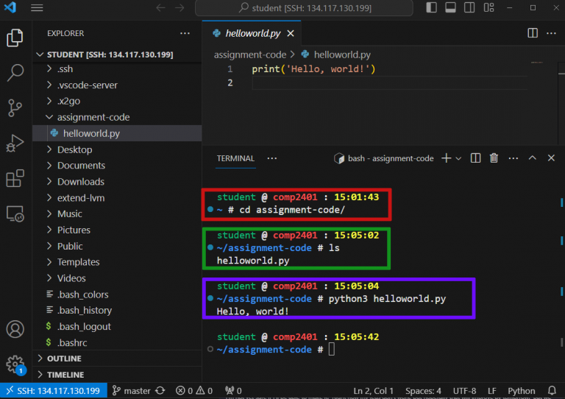The height and width of the screenshot is (399, 565).
Task: Open the Source Control view
Action: (15, 107)
